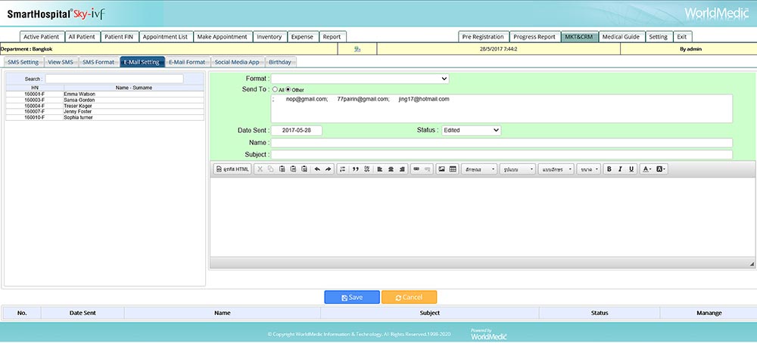
Task: Insert a block quote in the editor
Action: pyautogui.click(x=355, y=168)
